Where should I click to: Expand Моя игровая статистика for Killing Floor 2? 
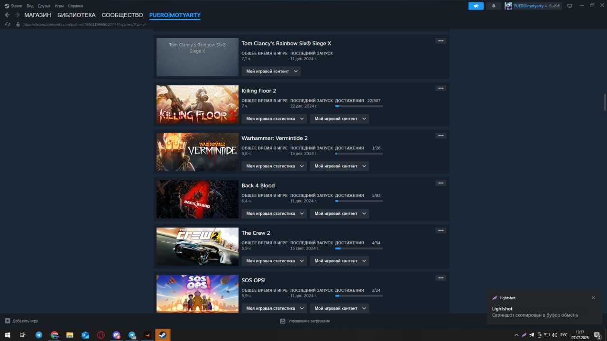click(x=274, y=119)
